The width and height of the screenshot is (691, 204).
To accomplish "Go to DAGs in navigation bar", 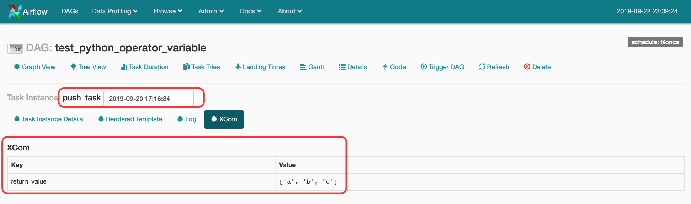I will coord(70,11).
